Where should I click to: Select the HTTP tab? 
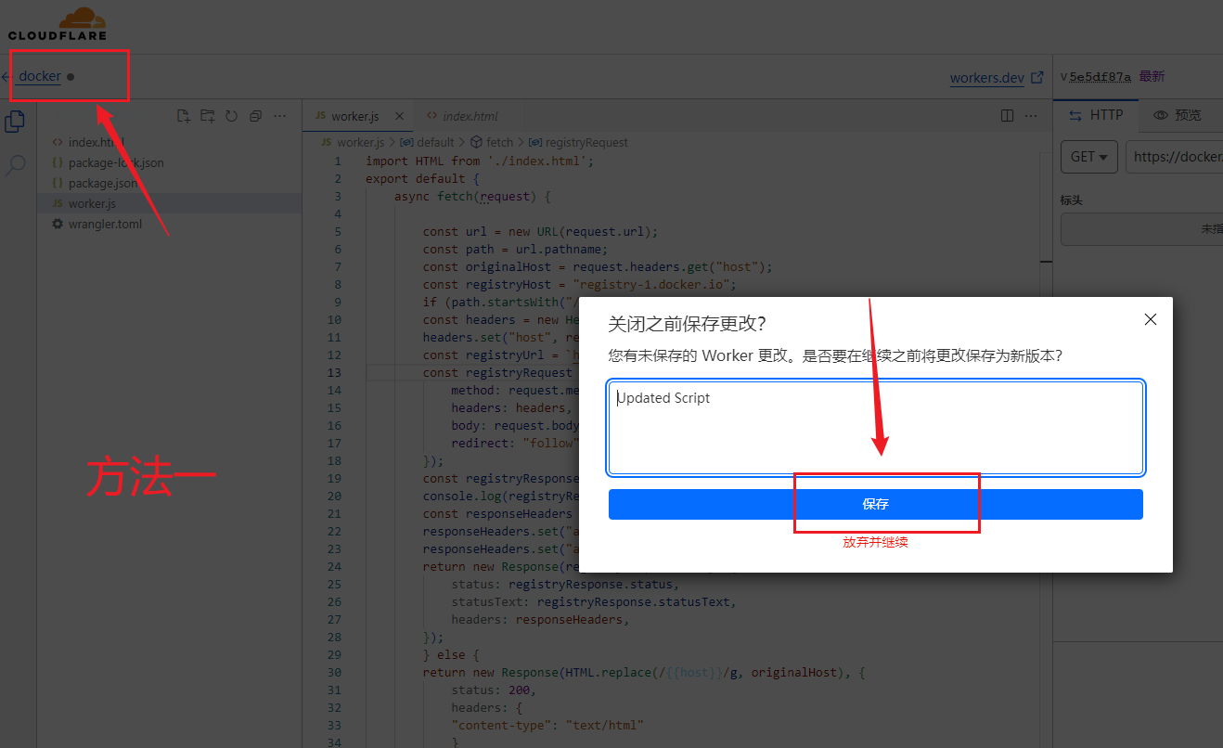click(x=1097, y=115)
